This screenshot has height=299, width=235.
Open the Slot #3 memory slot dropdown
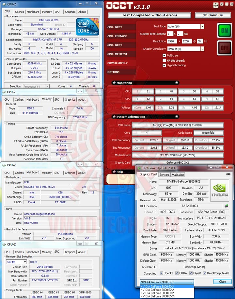click(25, 262)
